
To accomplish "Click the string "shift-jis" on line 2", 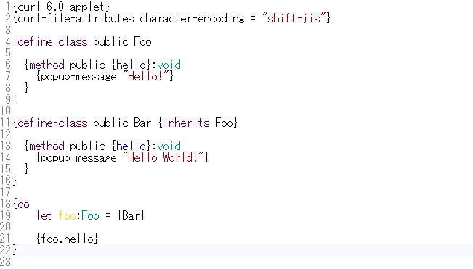I will coord(294,18).
